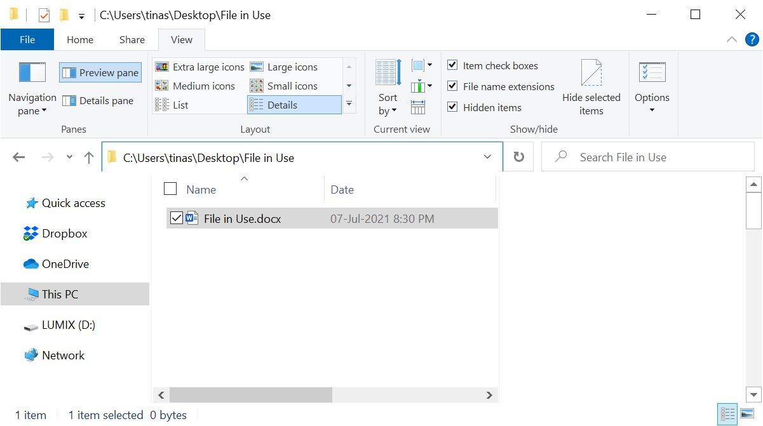This screenshot has width=763, height=426.
Task: Click Hide selected items
Action: tap(591, 89)
